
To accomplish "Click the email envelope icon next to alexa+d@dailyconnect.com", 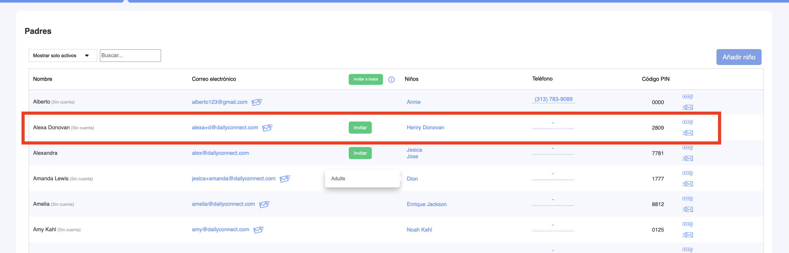I will pos(267,127).
